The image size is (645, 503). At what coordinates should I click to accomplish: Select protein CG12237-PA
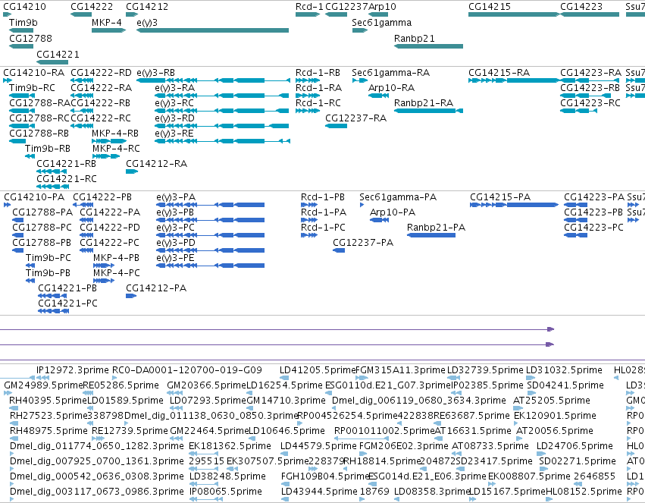(339, 250)
